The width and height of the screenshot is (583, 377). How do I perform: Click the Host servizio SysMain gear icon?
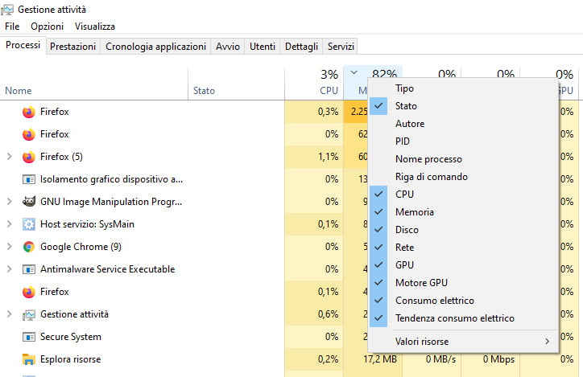click(x=29, y=224)
